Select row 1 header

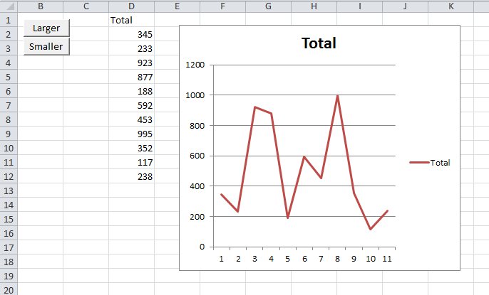click(x=9, y=20)
